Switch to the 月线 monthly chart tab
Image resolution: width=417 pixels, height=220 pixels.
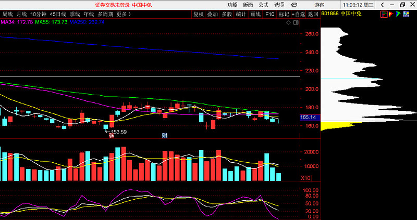[x=22, y=14]
